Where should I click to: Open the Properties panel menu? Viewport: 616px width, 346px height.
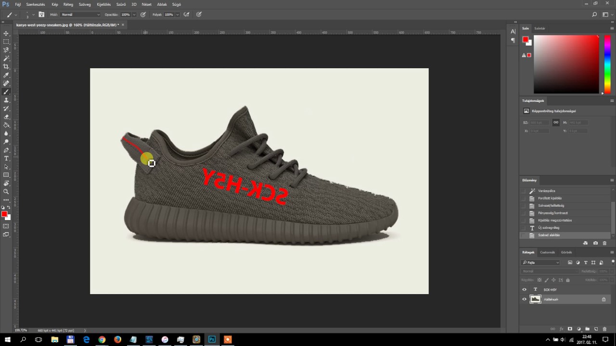[612, 101]
